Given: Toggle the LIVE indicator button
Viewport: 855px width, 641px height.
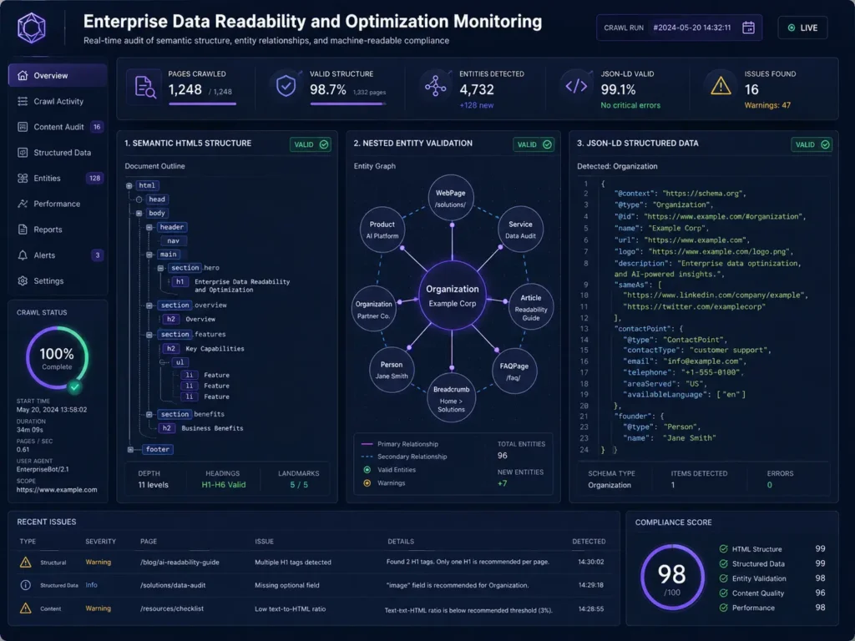Looking at the screenshot, I should click(802, 28).
